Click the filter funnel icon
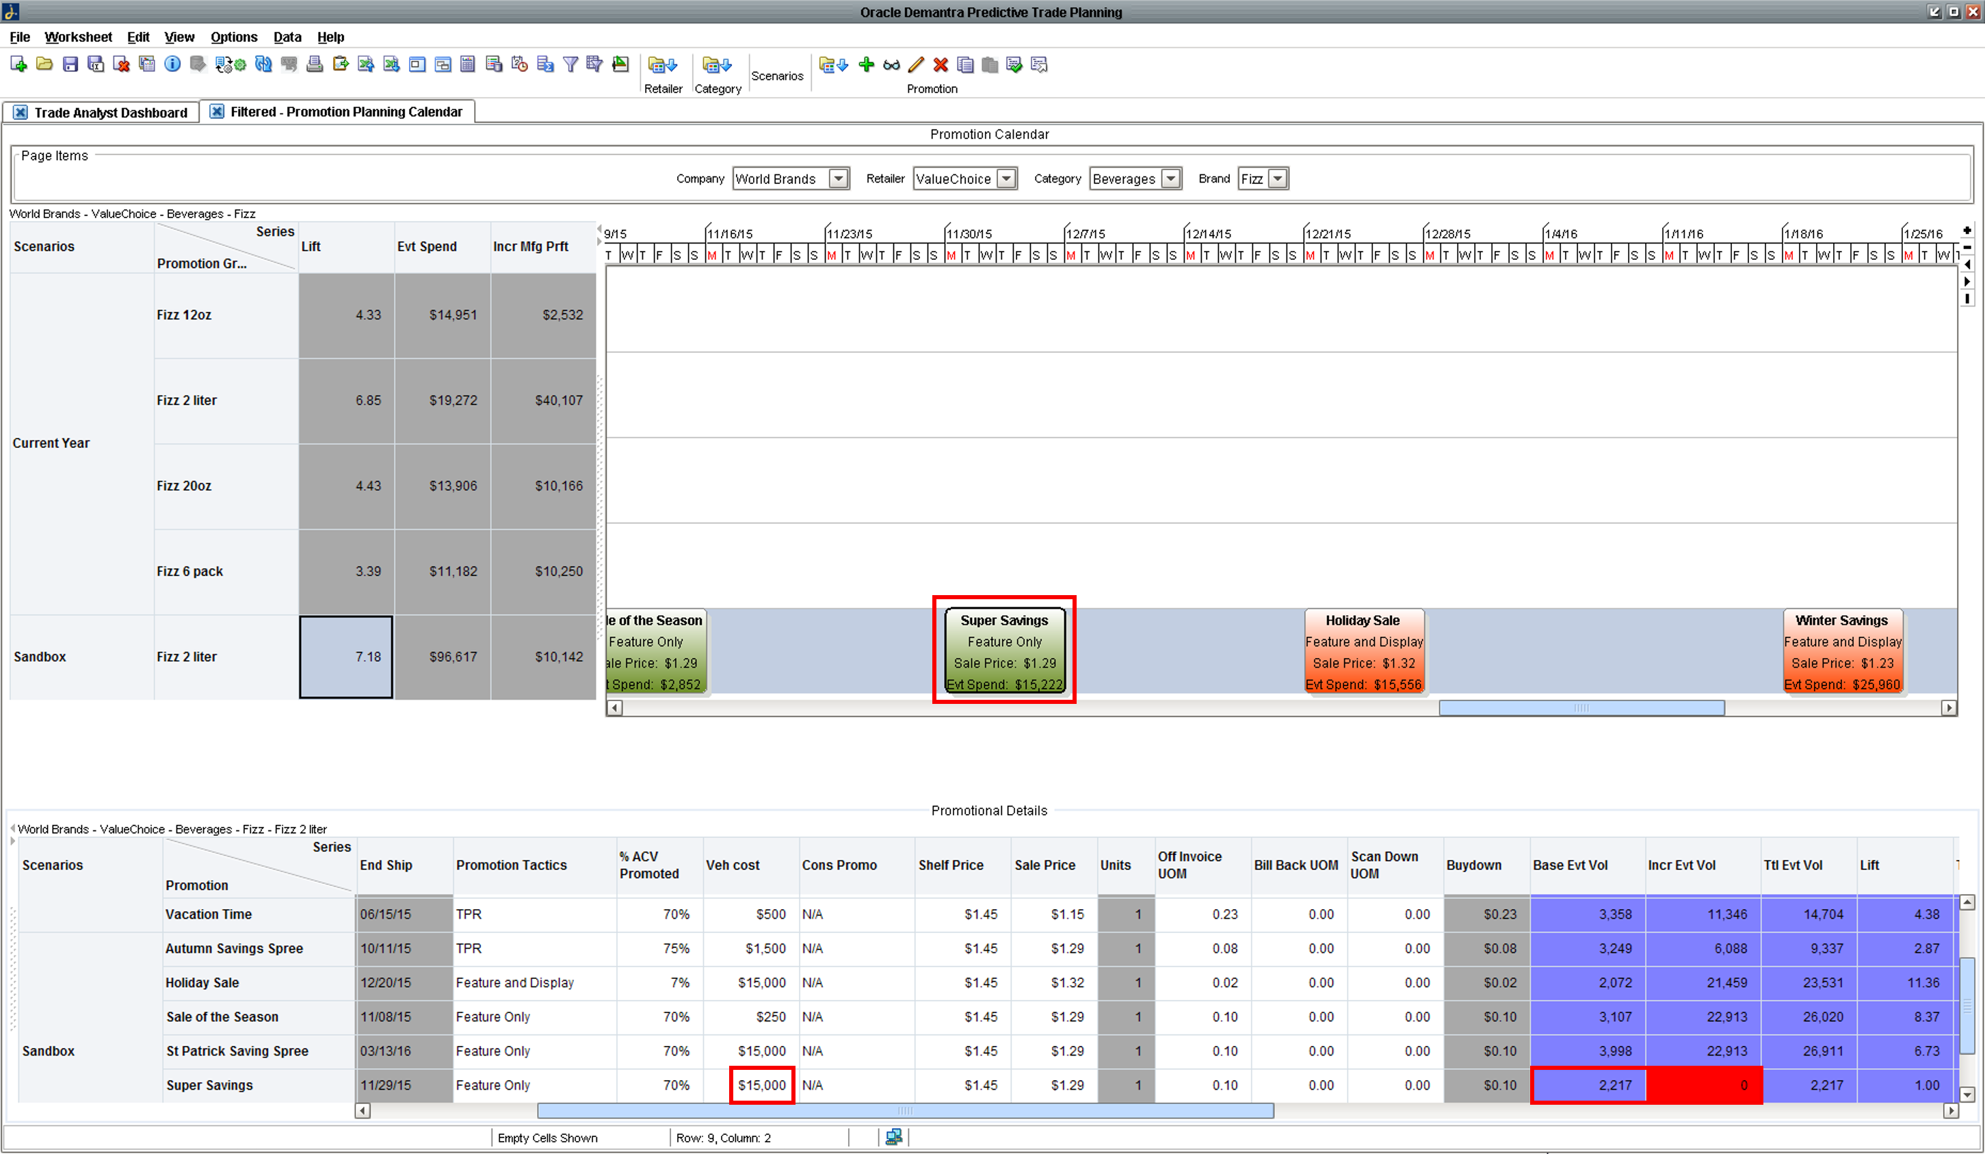The width and height of the screenshot is (1985, 1154). pyautogui.click(x=570, y=64)
